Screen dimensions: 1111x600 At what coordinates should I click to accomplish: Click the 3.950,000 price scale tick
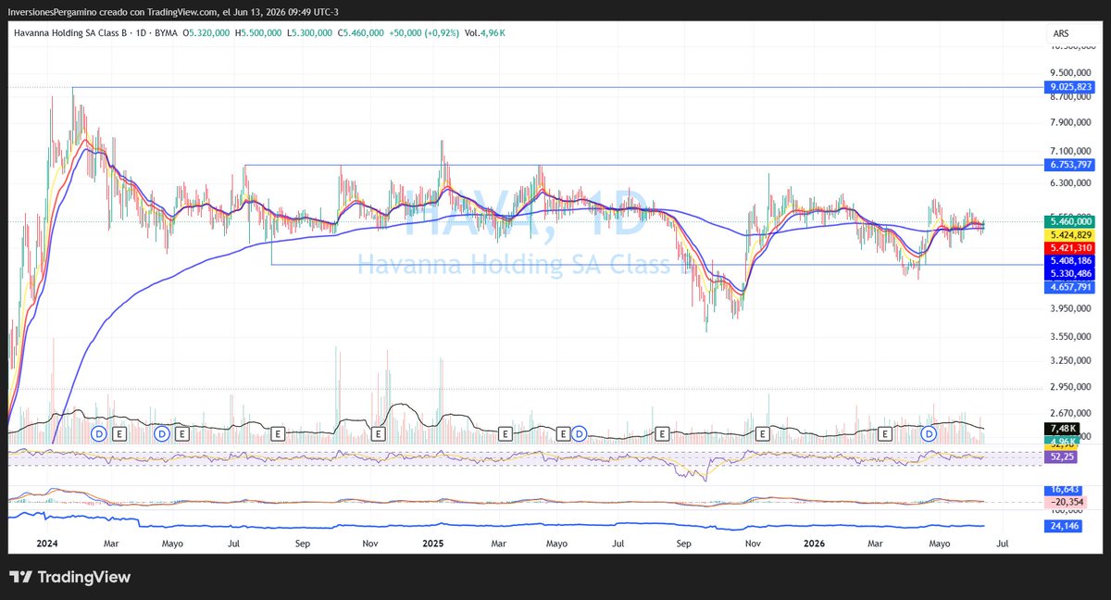click(x=1072, y=310)
